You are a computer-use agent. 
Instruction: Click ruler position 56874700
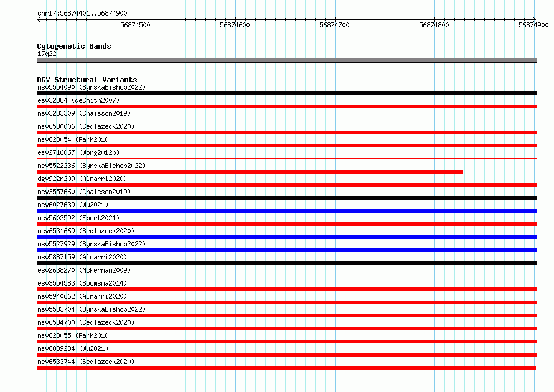coord(335,25)
